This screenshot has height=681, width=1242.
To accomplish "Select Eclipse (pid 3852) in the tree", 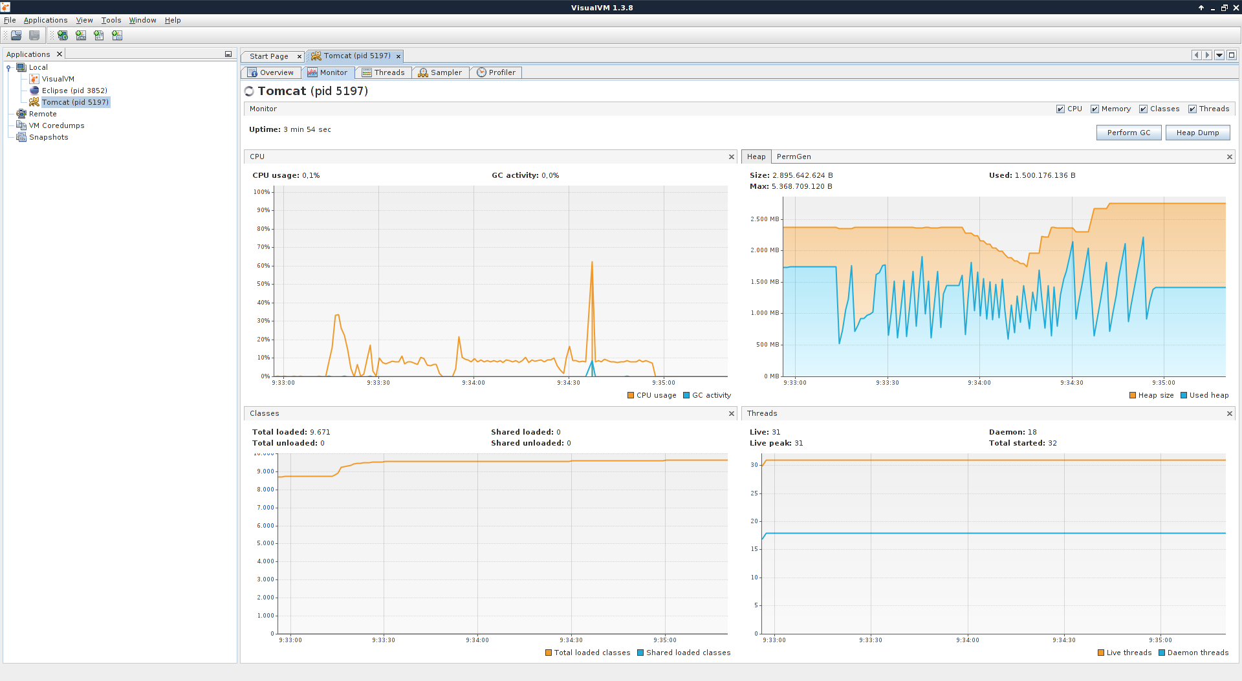I will click(74, 91).
